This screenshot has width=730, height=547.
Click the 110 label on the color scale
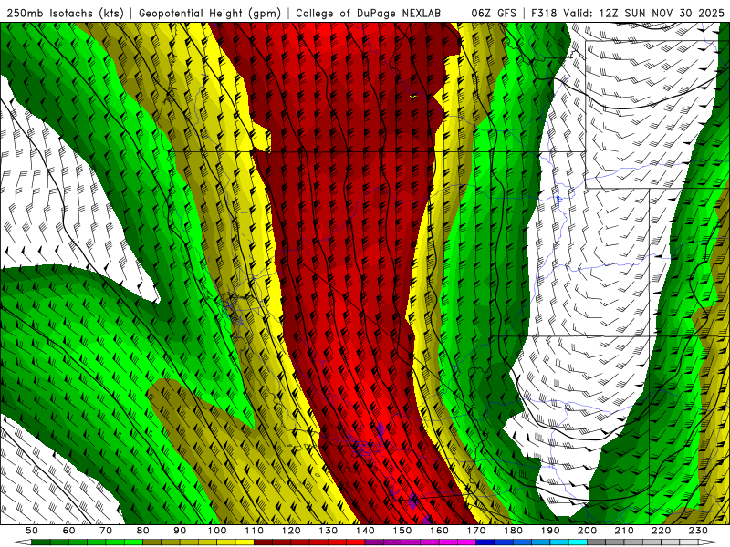[x=255, y=531]
